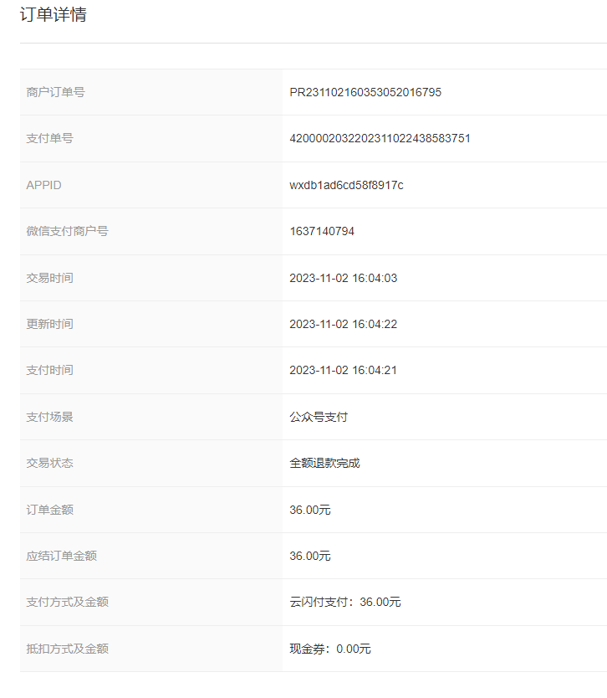Click the 更新时间 label
Viewport: 607px width, 698px height.
pyautogui.click(x=50, y=324)
